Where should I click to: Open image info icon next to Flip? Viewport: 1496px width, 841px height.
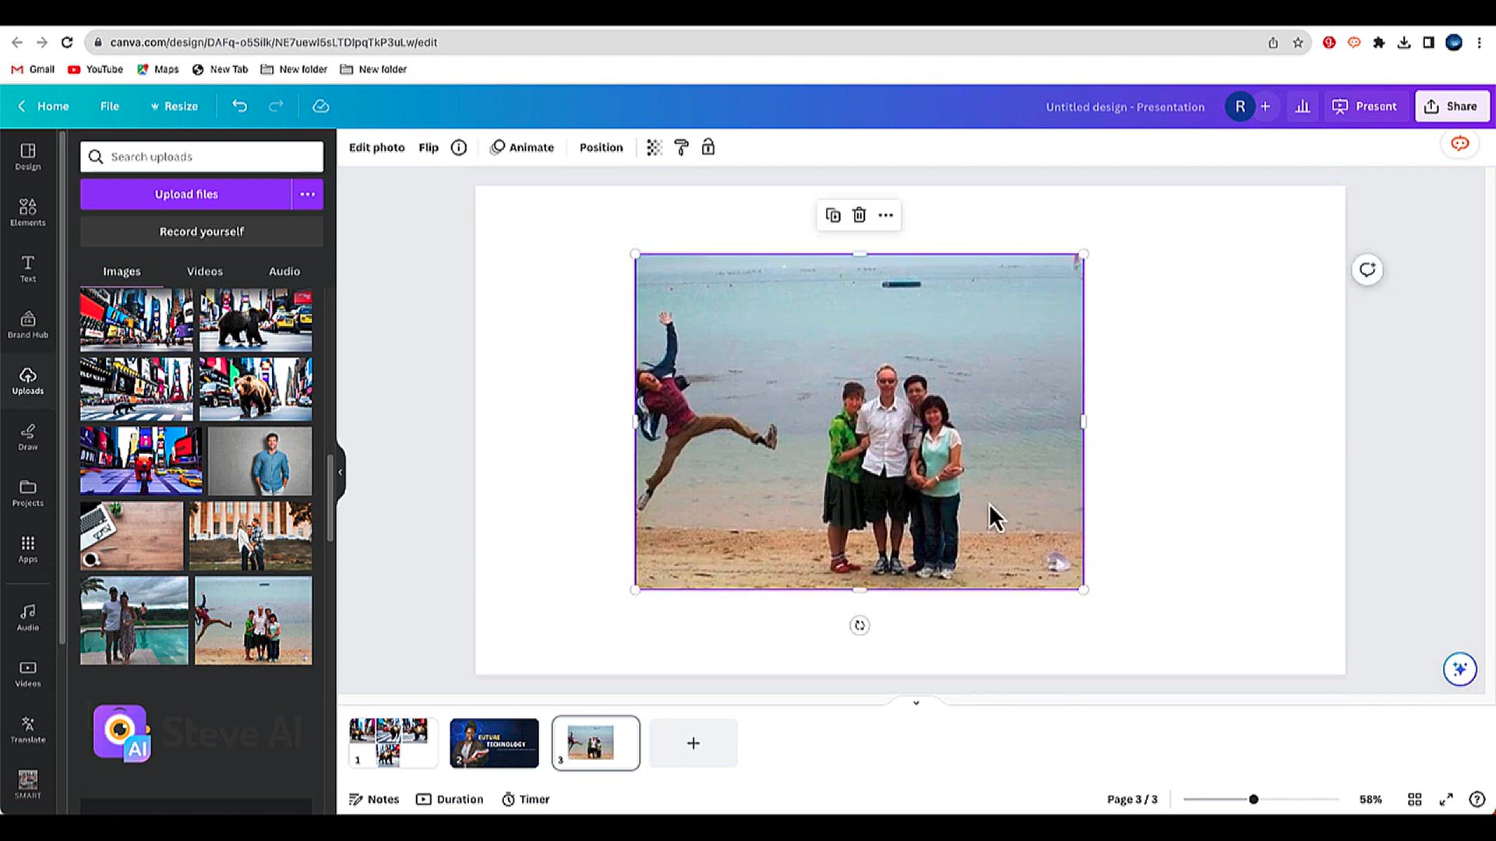pos(459,147)
